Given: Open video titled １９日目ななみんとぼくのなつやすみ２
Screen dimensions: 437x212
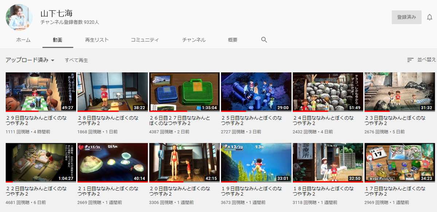Looking at the screenshot, I should (252, 191).
